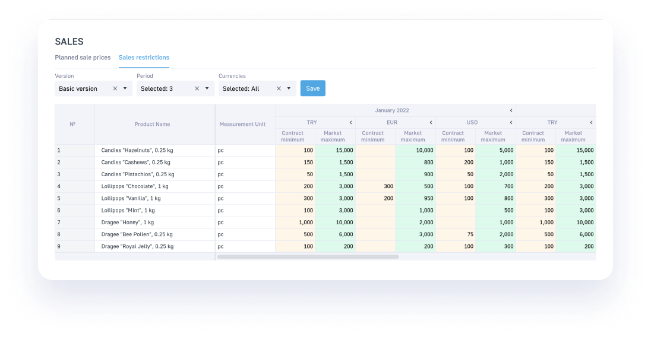Click EUR market maximum 10,000 for Hazelnuts
The width and height of the screenshot is (651, 337).
point(416,151)
